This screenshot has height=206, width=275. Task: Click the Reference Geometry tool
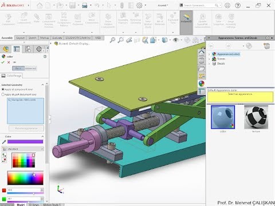[136, 18]
